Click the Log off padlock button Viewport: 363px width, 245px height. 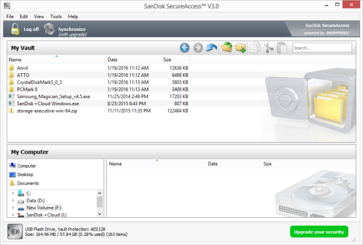(24, 28)
